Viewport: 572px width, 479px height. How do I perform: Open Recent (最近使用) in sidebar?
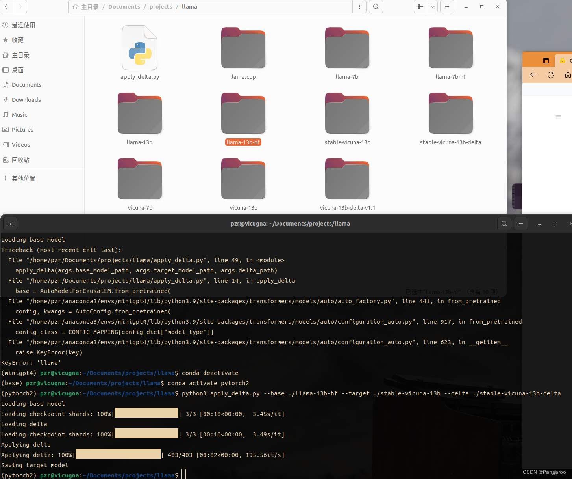tap(42, 25)
